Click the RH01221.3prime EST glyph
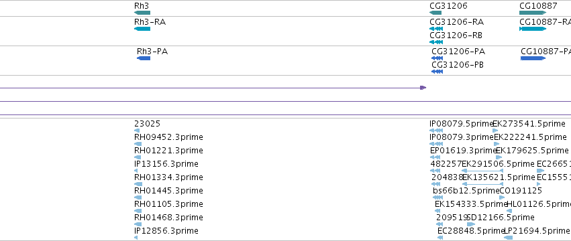The height and width of the screenshot is (241, 571). [138, 157]
